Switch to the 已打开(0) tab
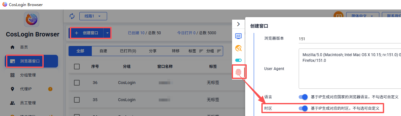Viewport: 401px width, 116px height. pyautogui.click(x=128, y=51)
